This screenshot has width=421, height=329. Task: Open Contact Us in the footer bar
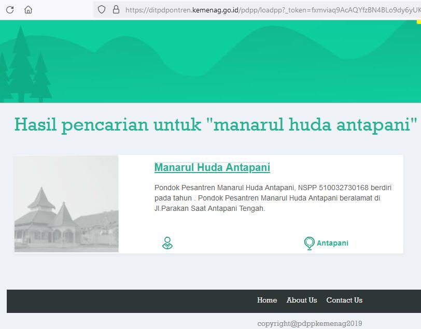(x=344, y=300)
